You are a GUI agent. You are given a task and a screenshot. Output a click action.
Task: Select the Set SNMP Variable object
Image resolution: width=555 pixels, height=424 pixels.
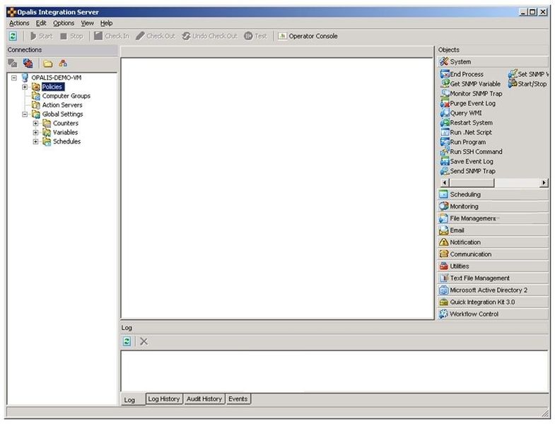click(528, 74)
